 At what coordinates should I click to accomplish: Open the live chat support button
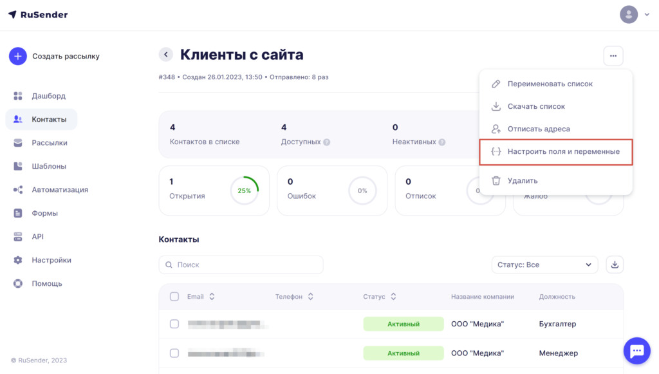pos(637,351)
